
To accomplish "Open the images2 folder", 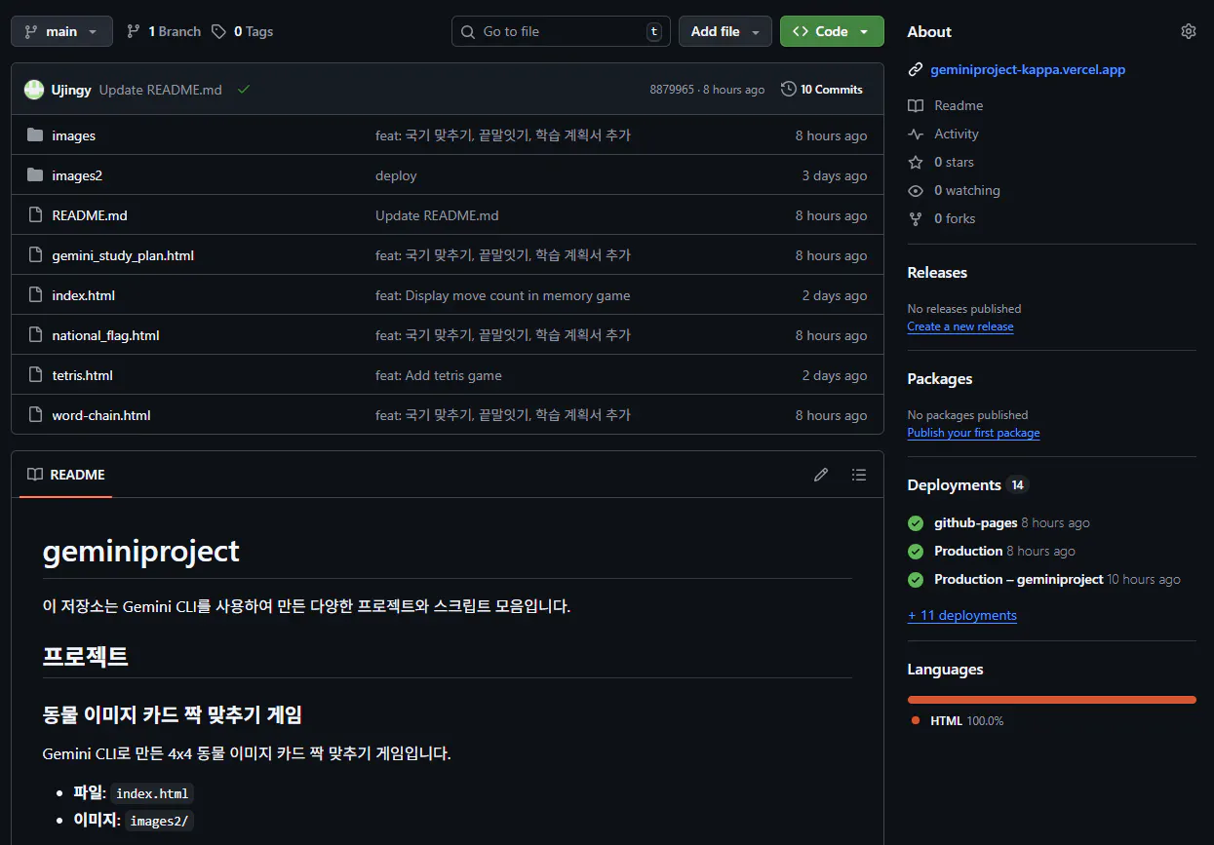I will click(77, 175).
